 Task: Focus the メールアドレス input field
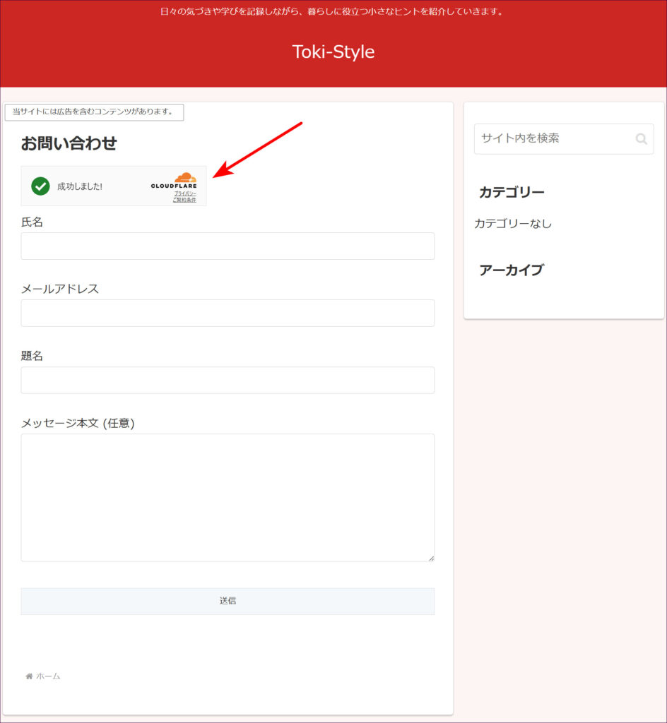point(228,313)
